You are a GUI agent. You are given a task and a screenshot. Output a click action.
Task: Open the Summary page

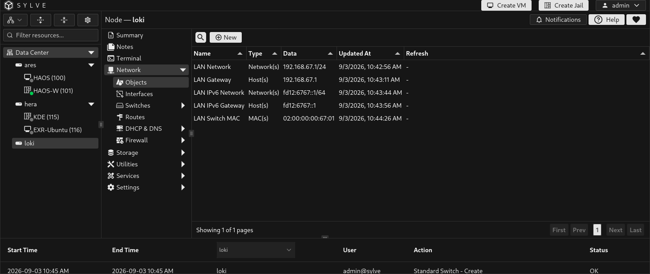pyautogui.click(x=130, y=35)
